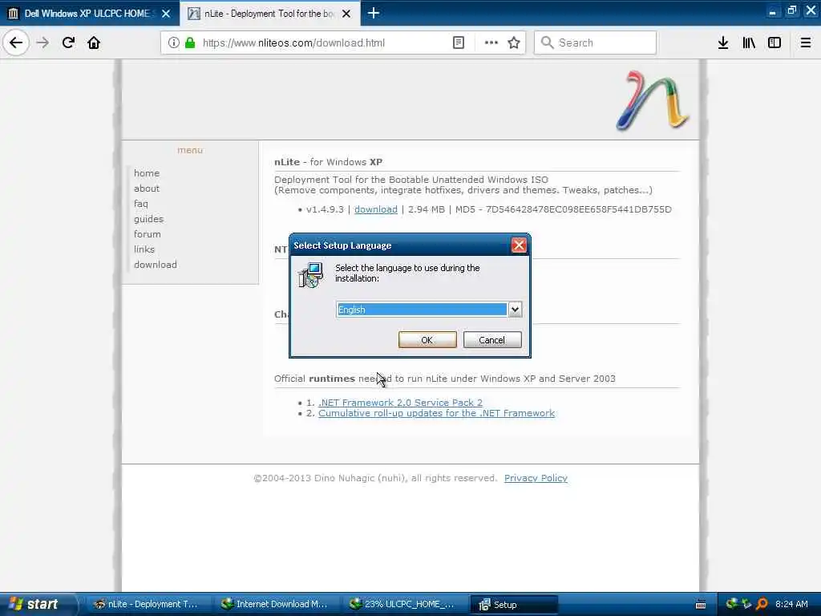This screenshot has height=616, width=821.
Task: Open the library icon in toolbar
Action: (749, 43)
